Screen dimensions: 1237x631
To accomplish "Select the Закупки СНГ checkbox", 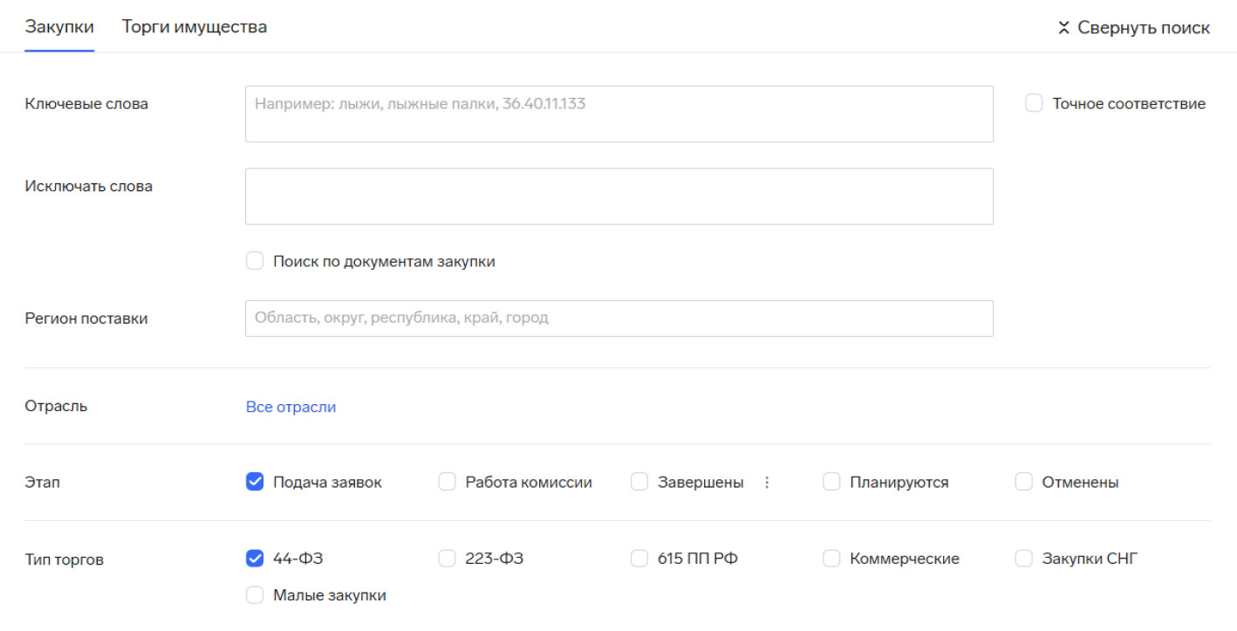I will coord(1024,559).
